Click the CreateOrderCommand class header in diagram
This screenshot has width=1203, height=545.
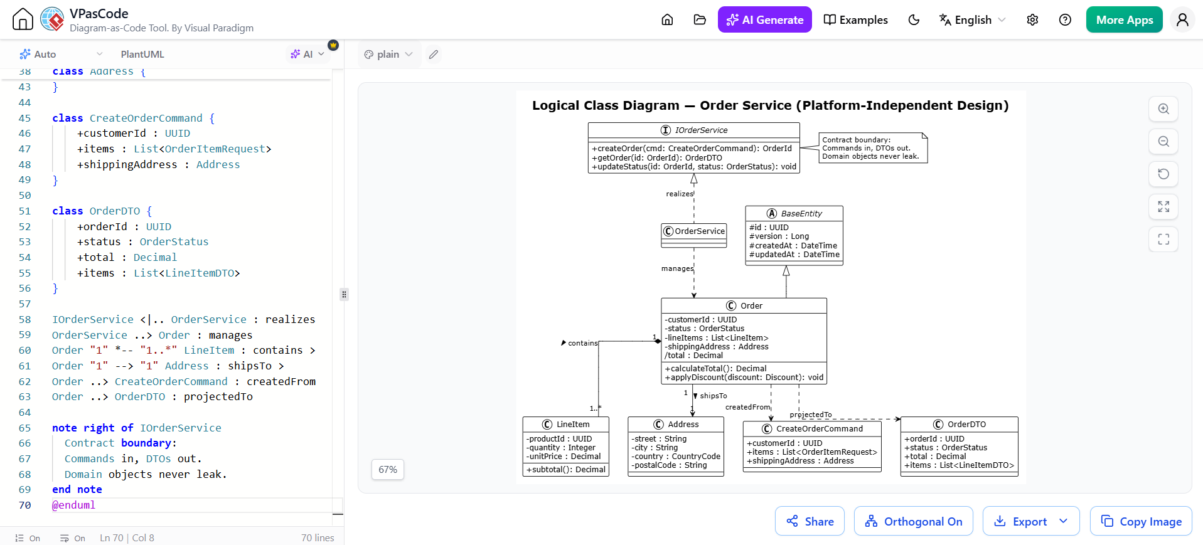[x=812, y=428]
